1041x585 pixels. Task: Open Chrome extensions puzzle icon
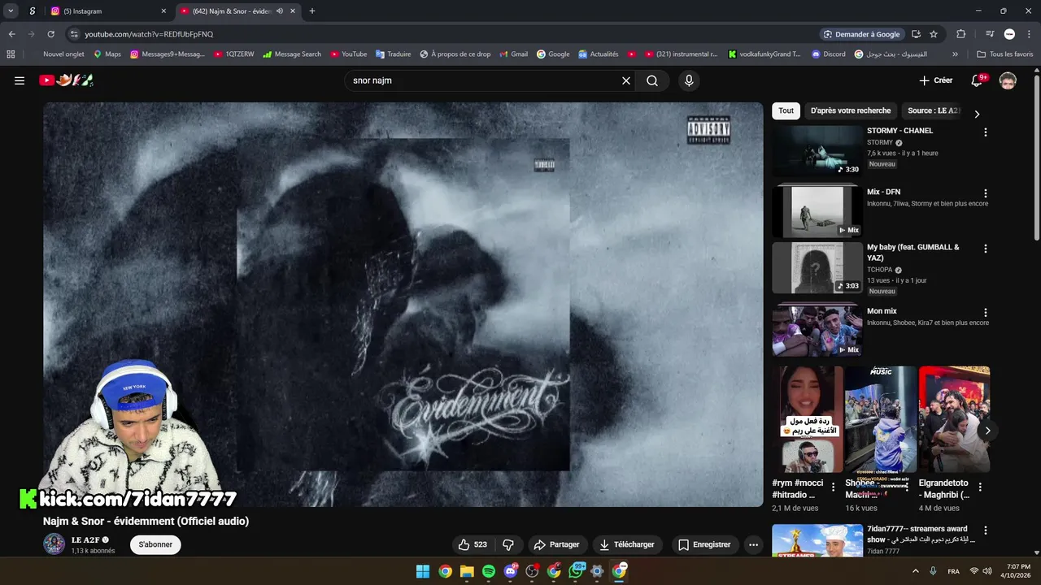960,34
